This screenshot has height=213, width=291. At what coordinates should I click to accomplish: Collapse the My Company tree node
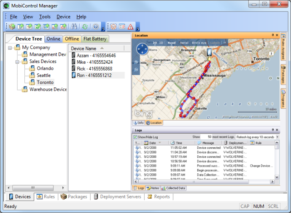tap(10, 48)
